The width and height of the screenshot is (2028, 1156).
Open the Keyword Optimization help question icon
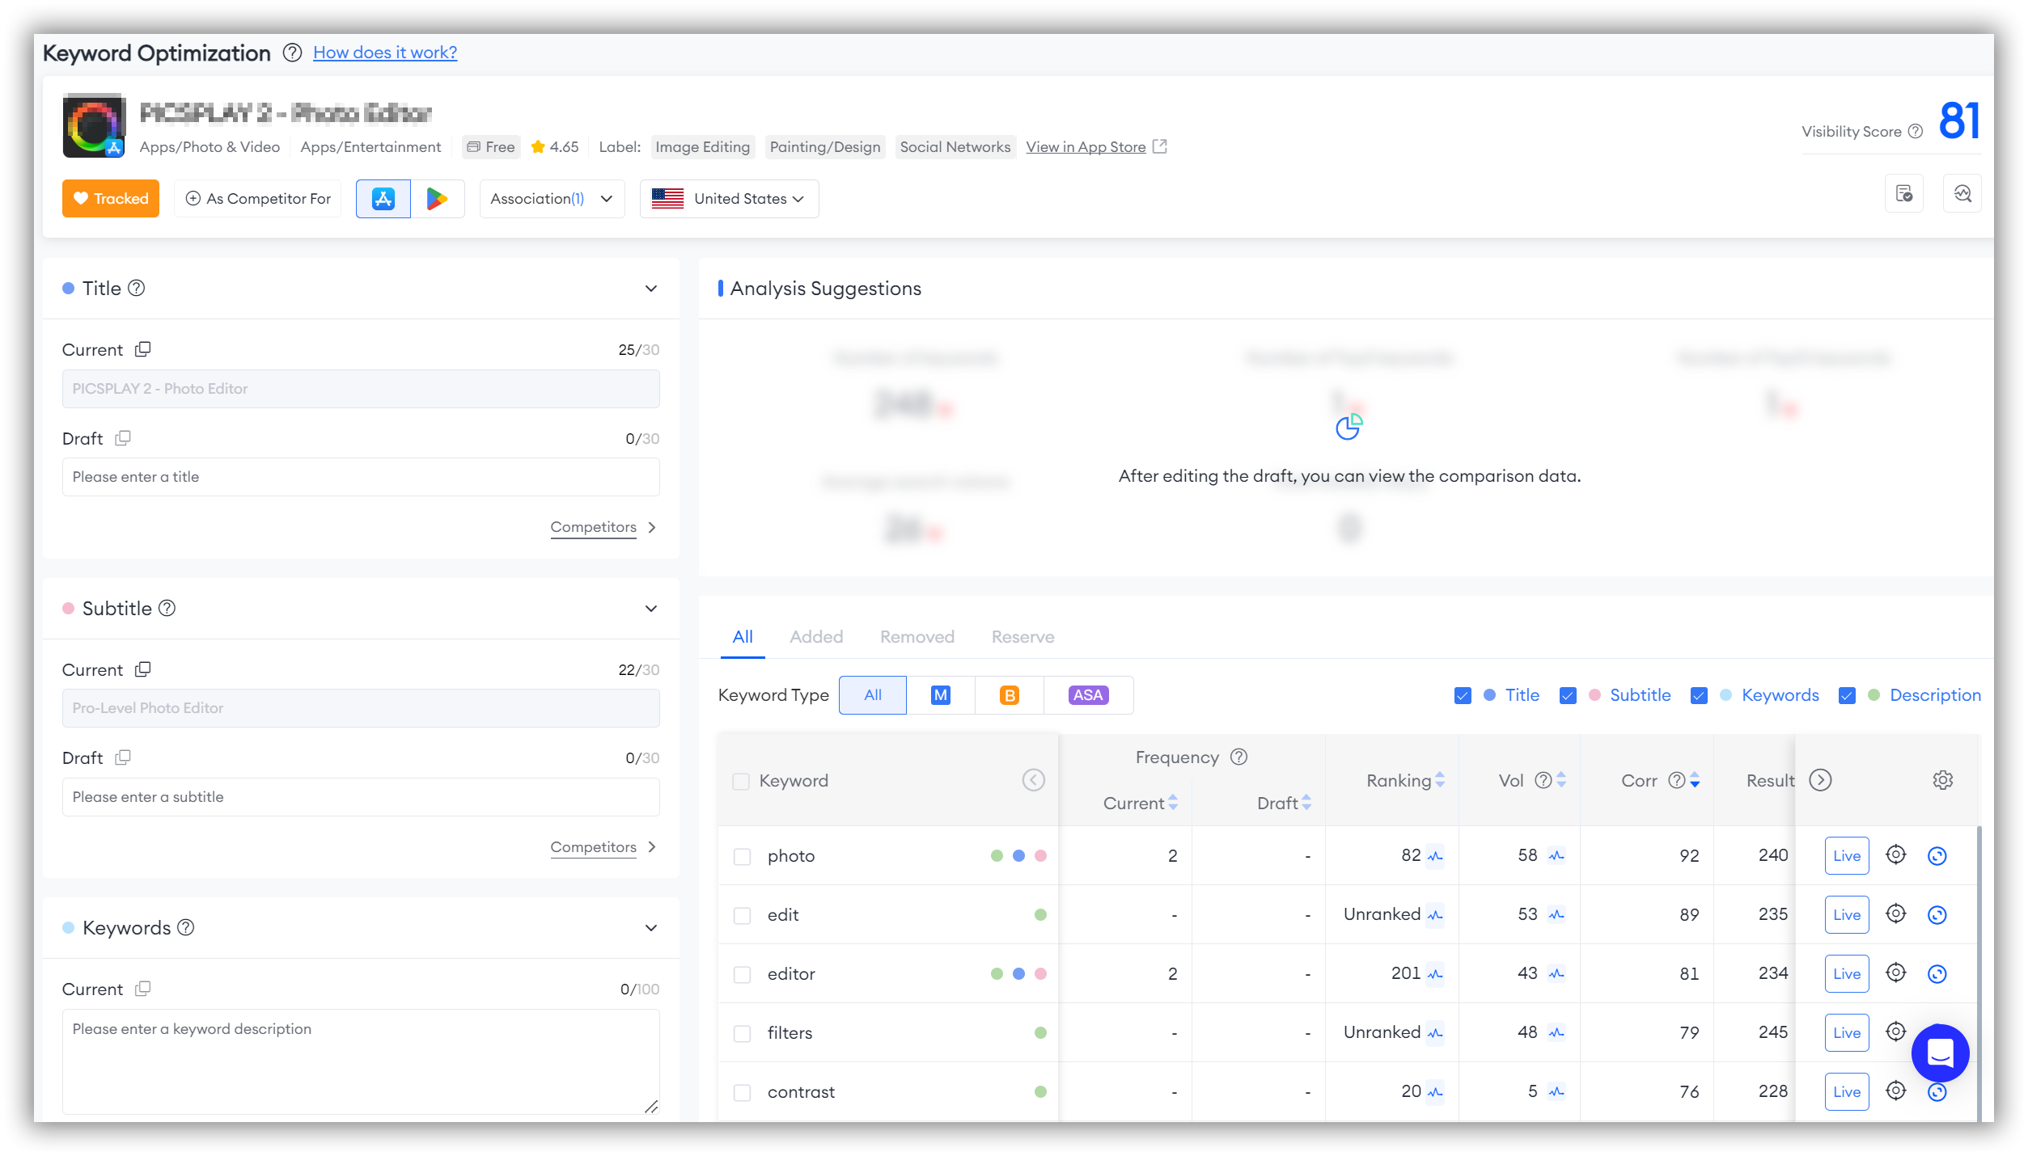[292, 53]
